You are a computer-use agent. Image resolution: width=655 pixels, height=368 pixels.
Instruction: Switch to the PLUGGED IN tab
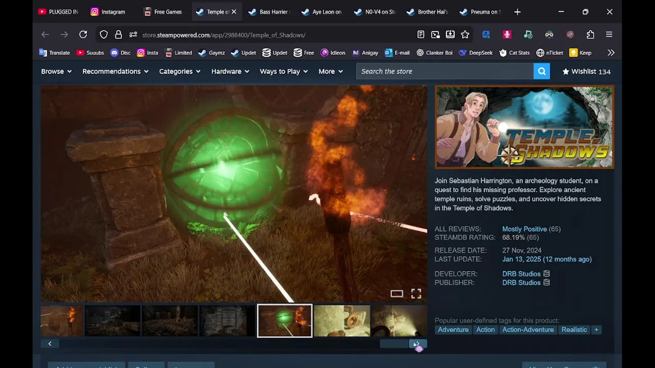point(58,12)
